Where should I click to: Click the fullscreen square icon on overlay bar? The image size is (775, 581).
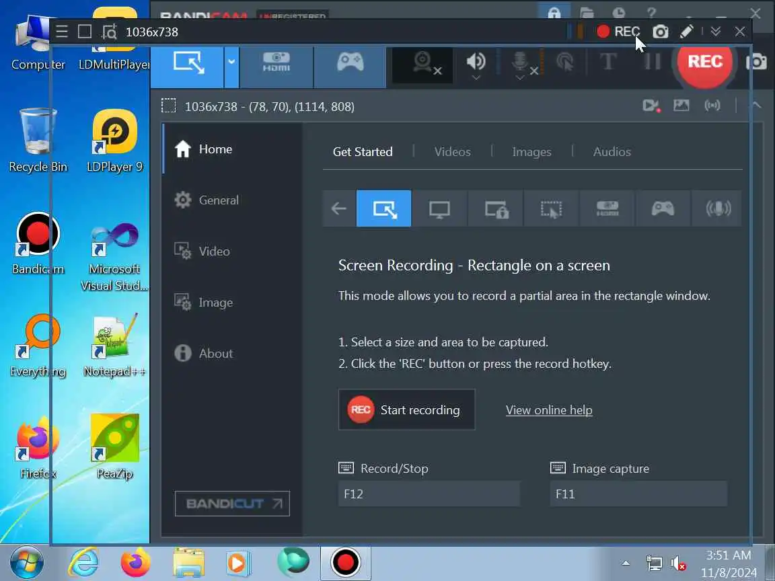85,32
